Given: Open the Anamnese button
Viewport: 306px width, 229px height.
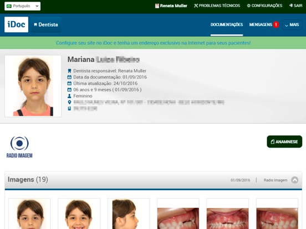Looking at the screenshot, I should coord(284,142).
